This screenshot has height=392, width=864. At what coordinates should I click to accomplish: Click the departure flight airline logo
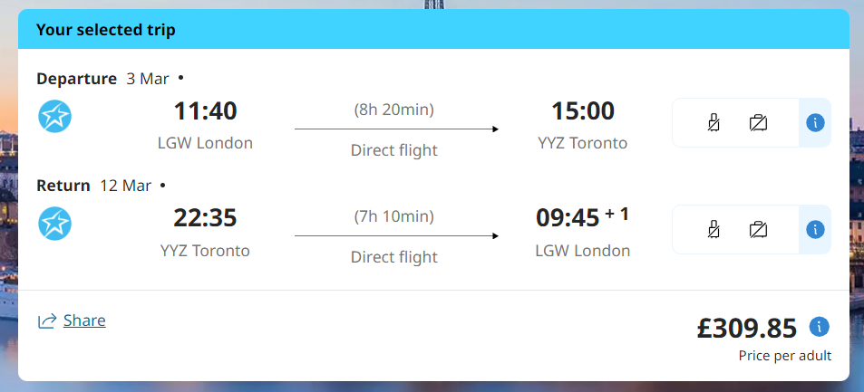pos(55,117)
